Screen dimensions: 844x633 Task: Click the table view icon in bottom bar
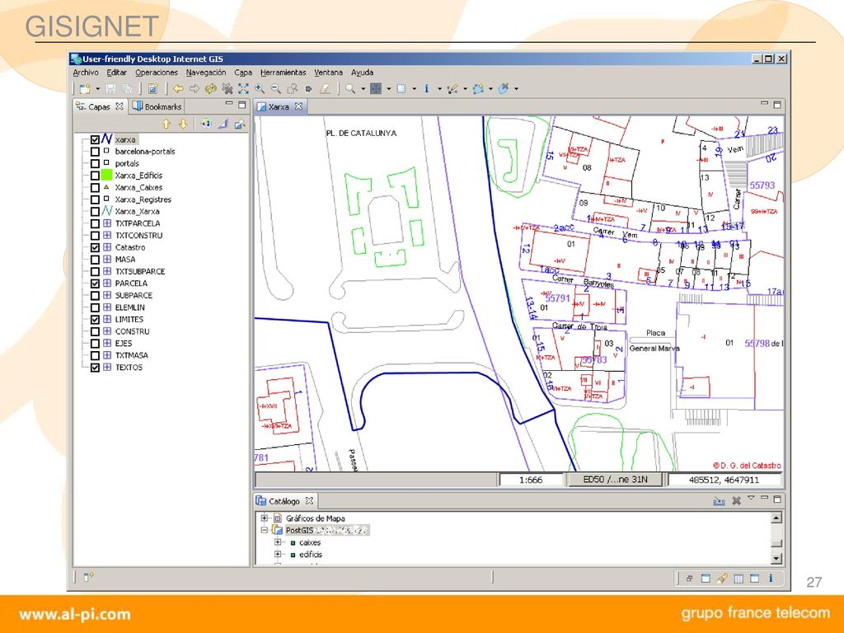coord(738,578)
